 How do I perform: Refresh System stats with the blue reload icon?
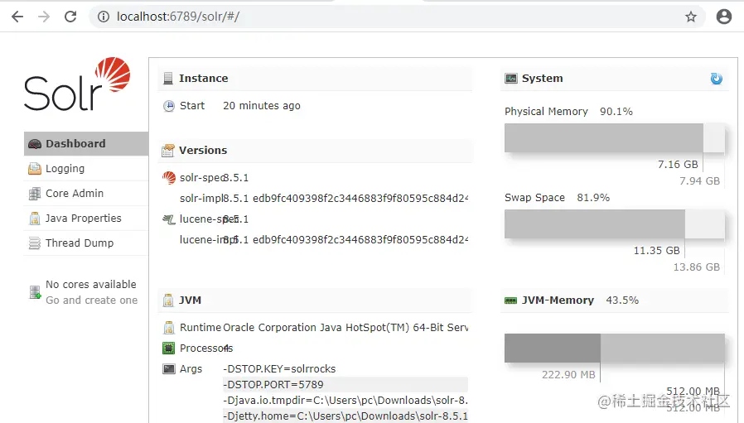coord(716,79)
